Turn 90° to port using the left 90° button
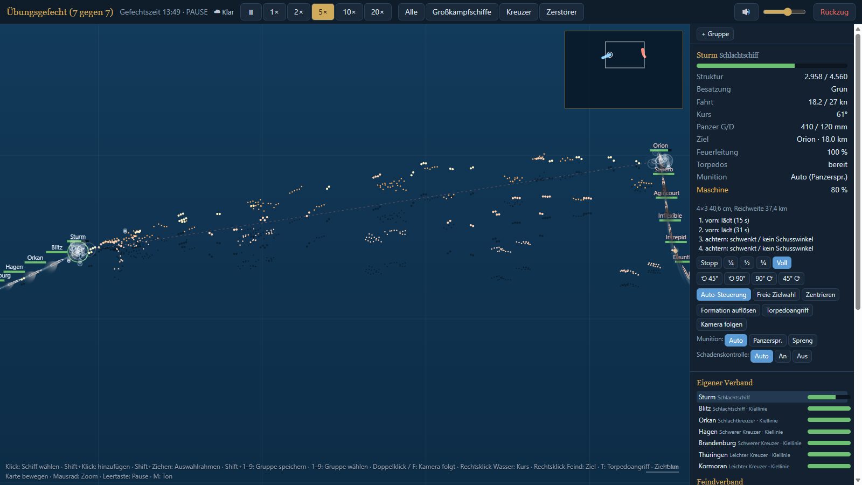The width and height of the screenshot is (862, 485). (x=736, y=279)
